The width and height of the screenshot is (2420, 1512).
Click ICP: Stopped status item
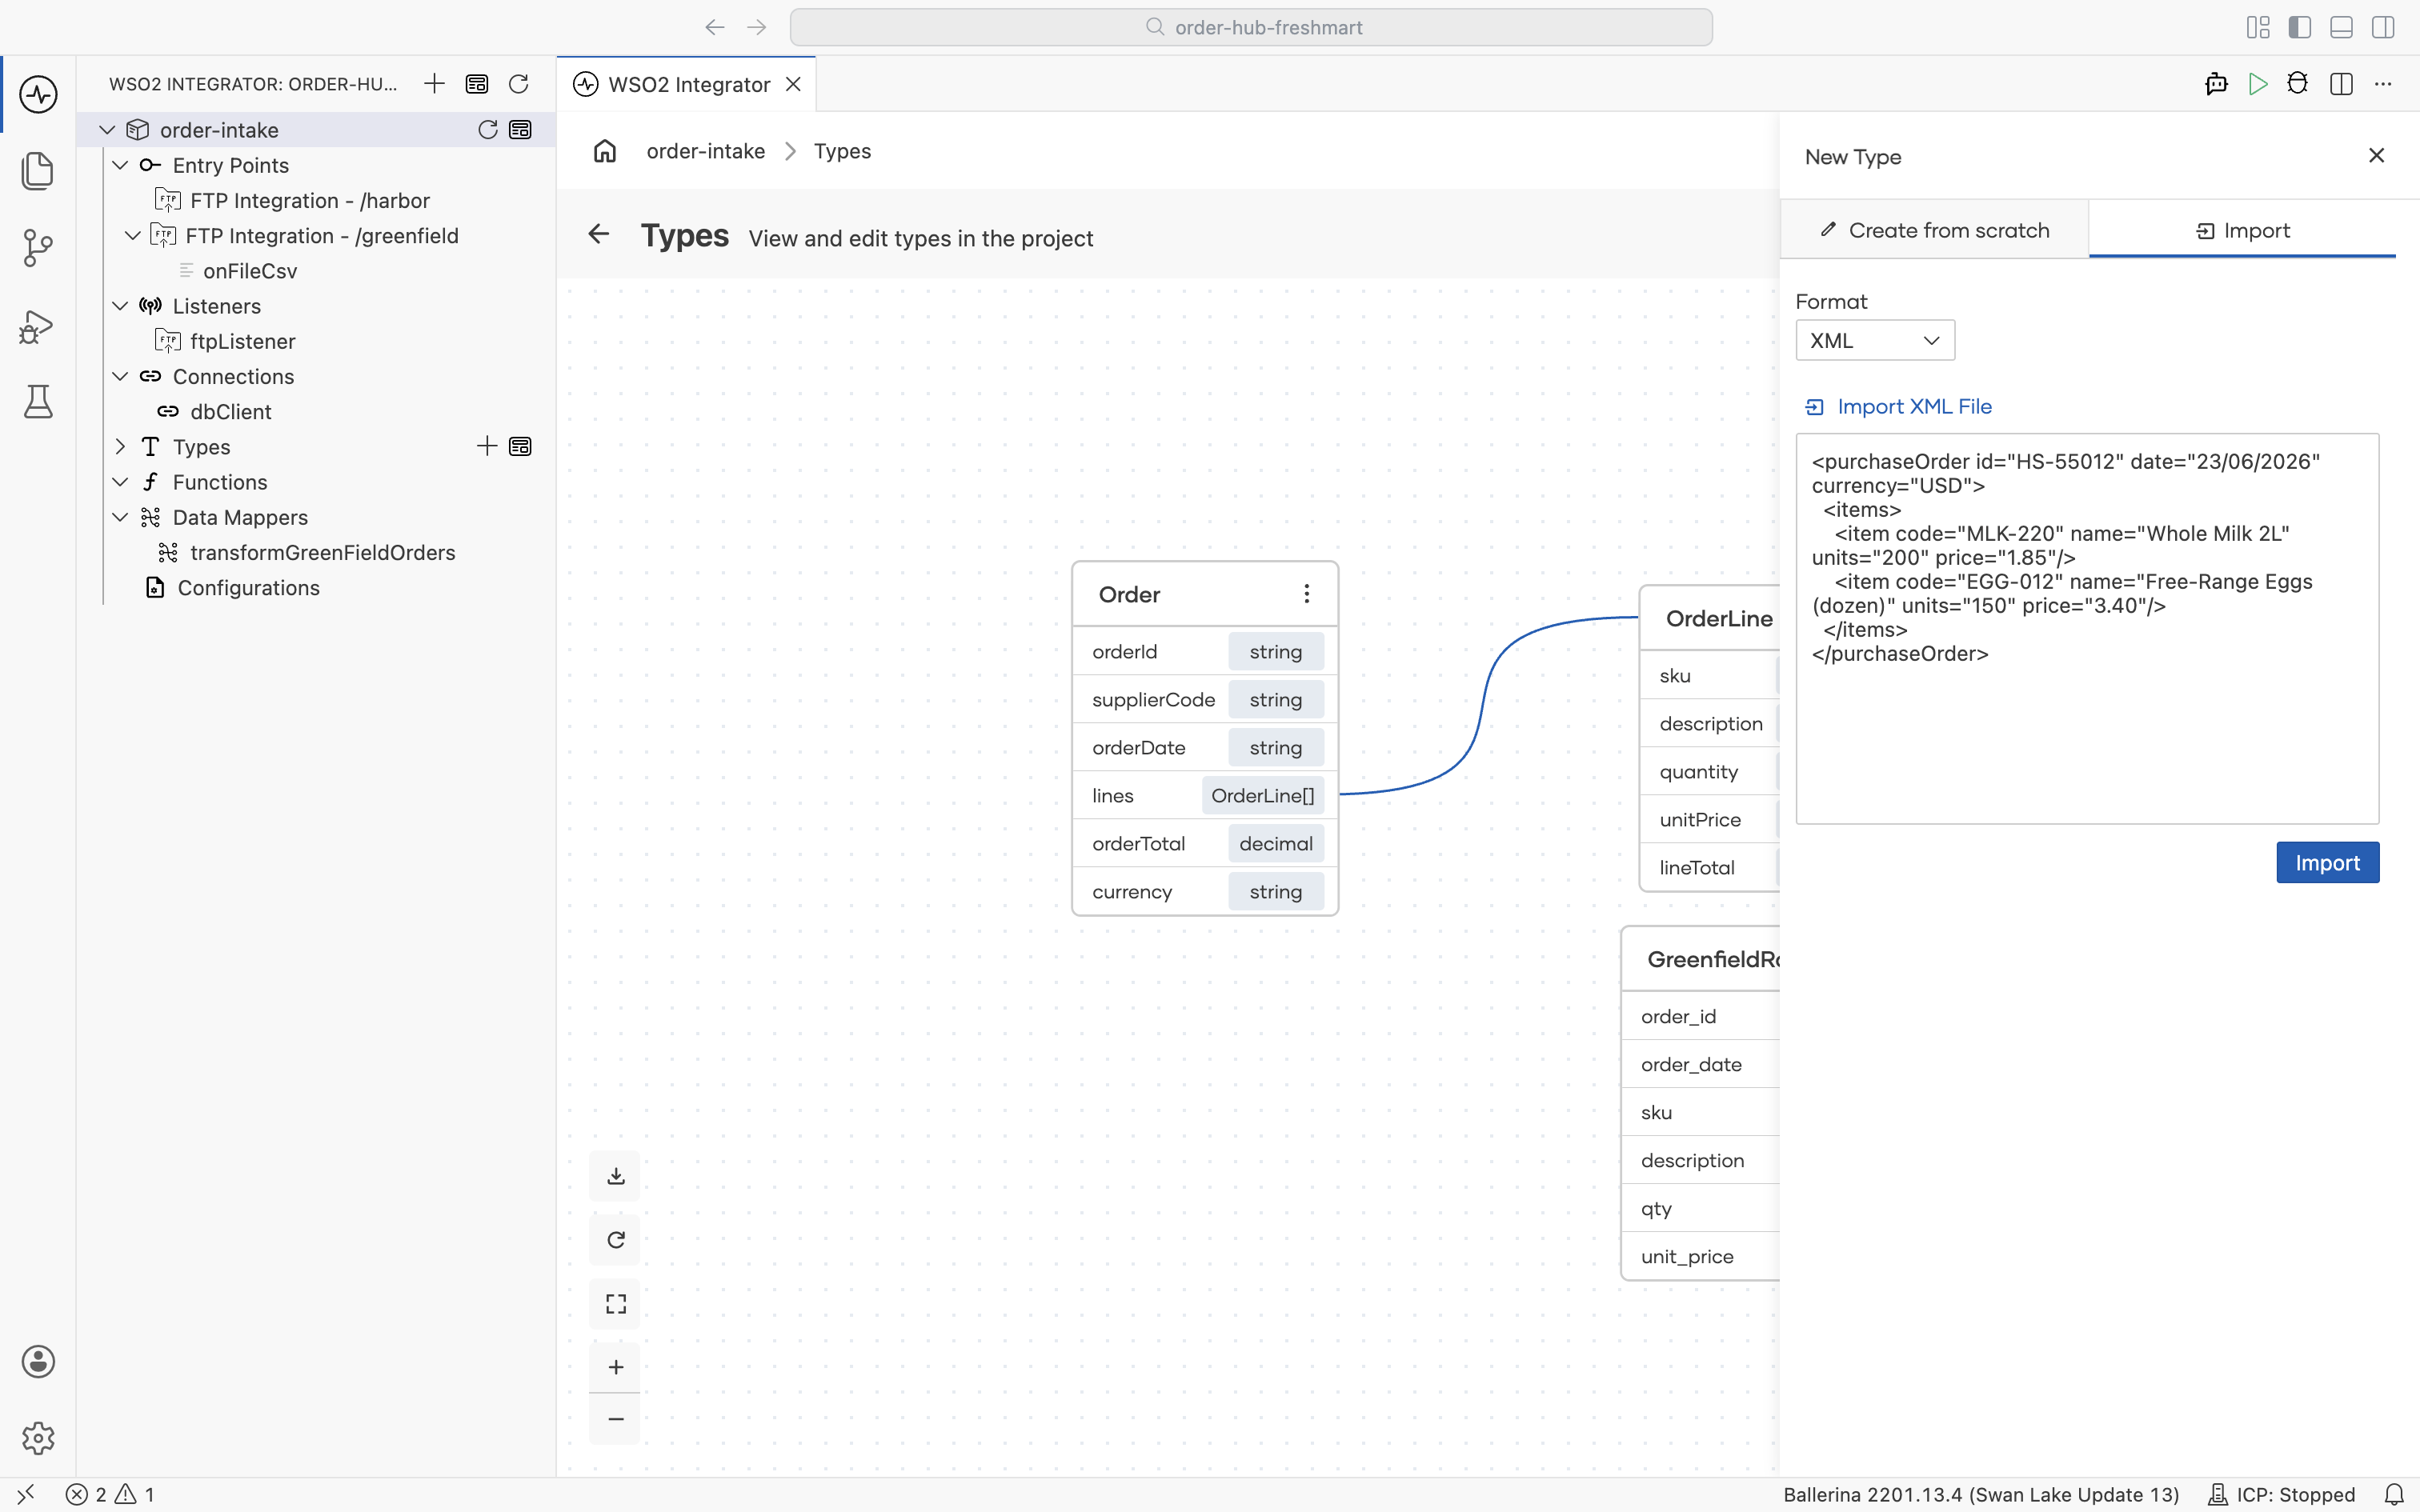(2281, 1495)
